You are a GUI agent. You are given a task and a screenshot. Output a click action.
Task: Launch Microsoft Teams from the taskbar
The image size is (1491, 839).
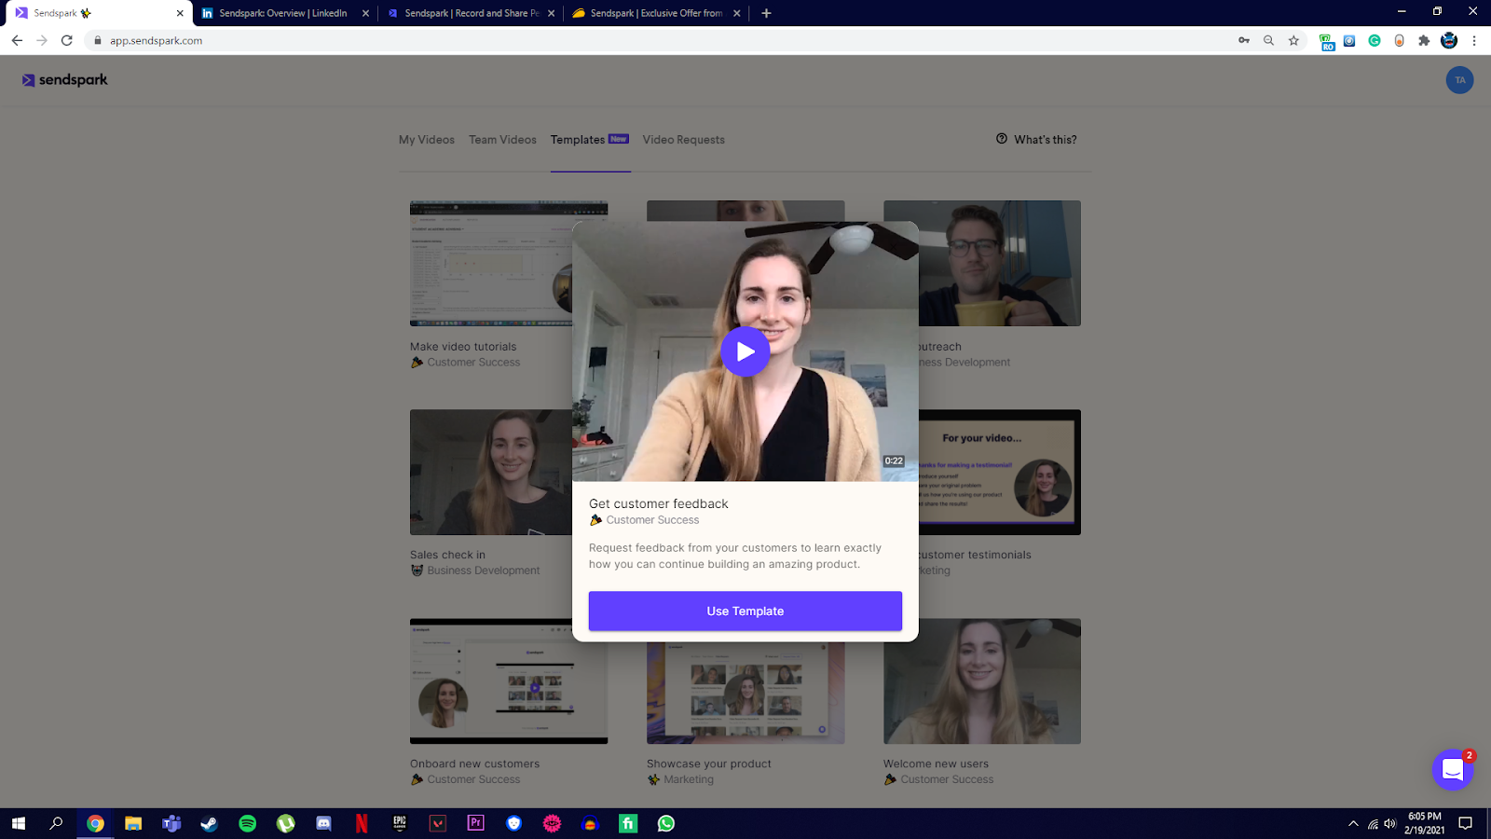point(171,823)
